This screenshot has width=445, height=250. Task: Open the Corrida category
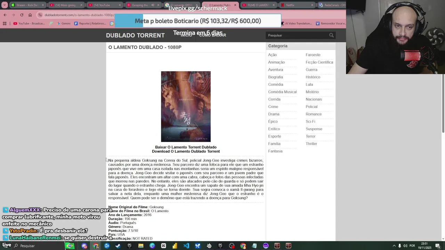(274, 99)
